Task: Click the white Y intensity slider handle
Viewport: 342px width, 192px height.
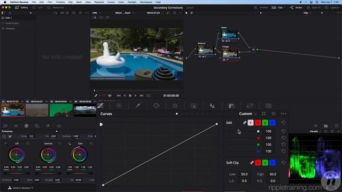Action: [258, 131]
